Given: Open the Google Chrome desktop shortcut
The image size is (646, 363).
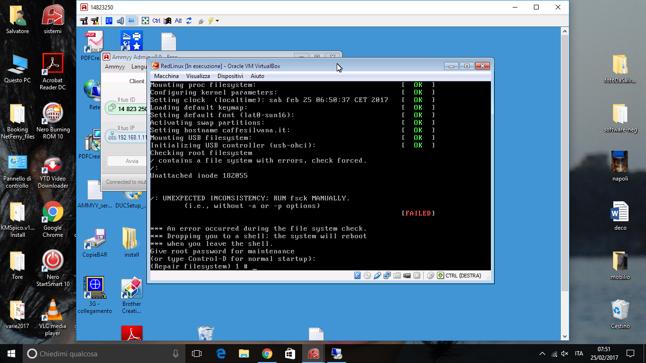Looking at the screenshot, I should tap(52, 220).
